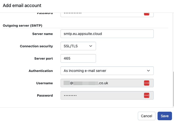This screenshot has width=174, height=123.
Task: Click the password manager icon in SMTP Password field
Action: click(146, 95)
